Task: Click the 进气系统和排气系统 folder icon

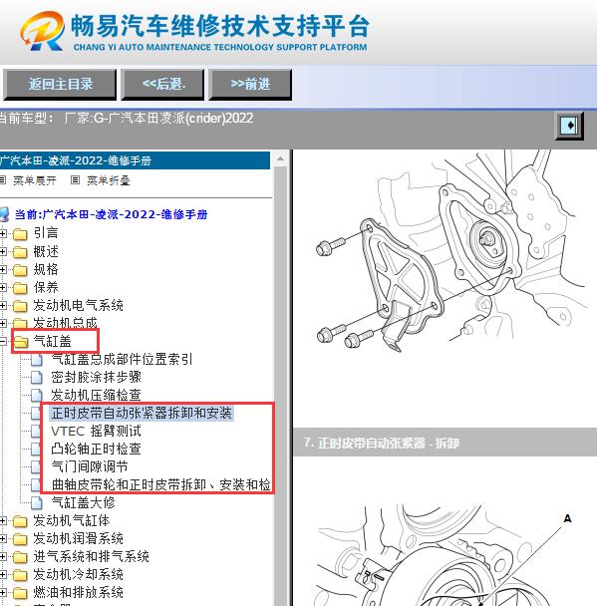Action: (20, 557)
